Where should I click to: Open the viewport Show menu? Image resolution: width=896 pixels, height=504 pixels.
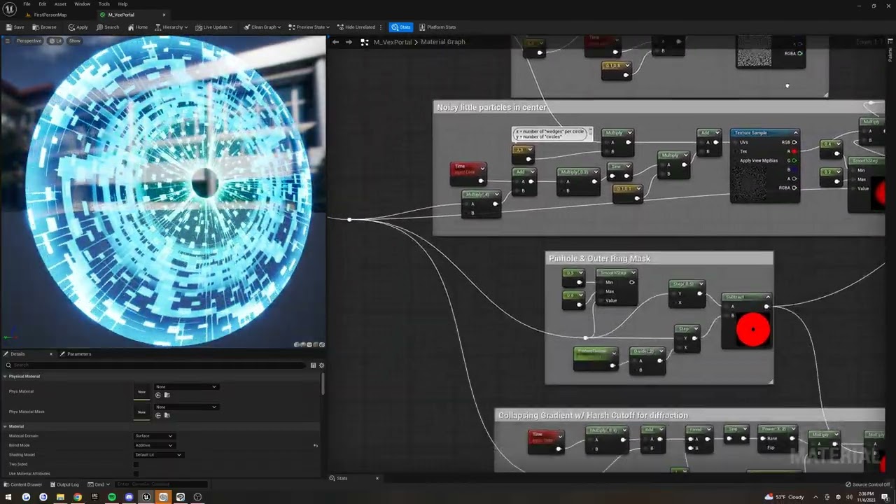click(x=74, y=41)
